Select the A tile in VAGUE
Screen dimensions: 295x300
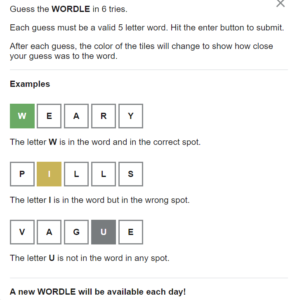(x=49, y=232)
